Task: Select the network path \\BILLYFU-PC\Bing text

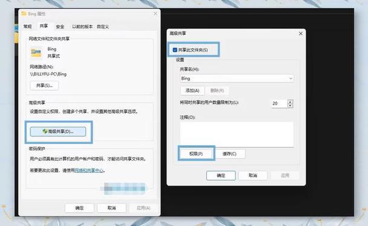Action: pos(48,74)
